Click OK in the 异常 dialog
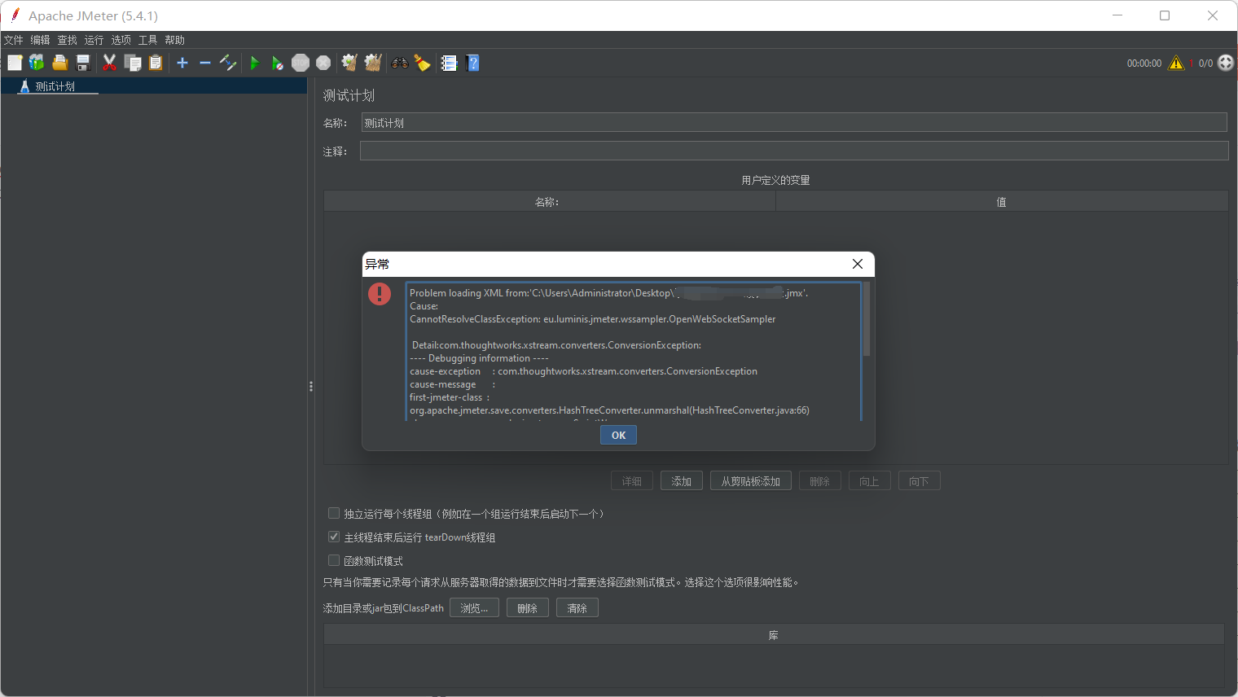Viewport: 1238px width, 697px height. pos(619,435)
